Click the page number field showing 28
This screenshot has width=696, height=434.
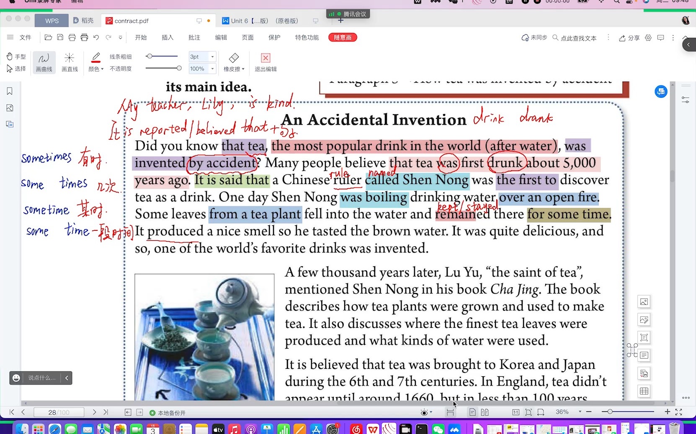(x=58, y=412)
